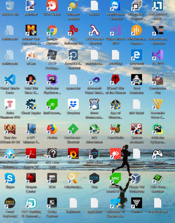Image resolution: width=175 pixels, height=223 pixels.
Task: Select the DataBuilder shortcut icon
Action: coord(158,30)
